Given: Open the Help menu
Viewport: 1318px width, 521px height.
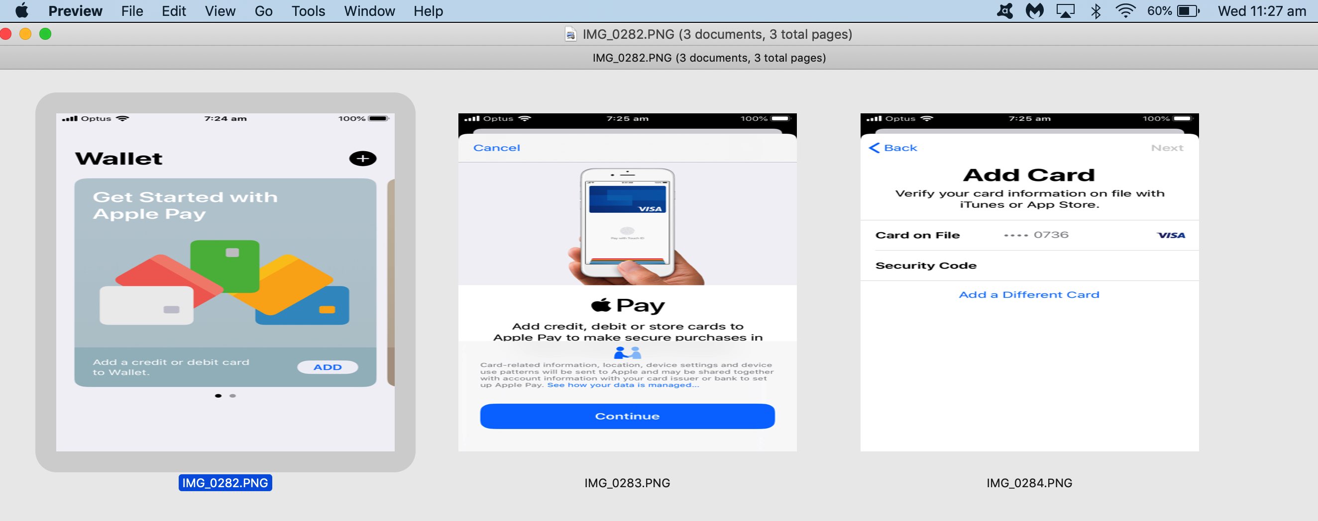Looking at the screenshot, I should coord(428,11).
